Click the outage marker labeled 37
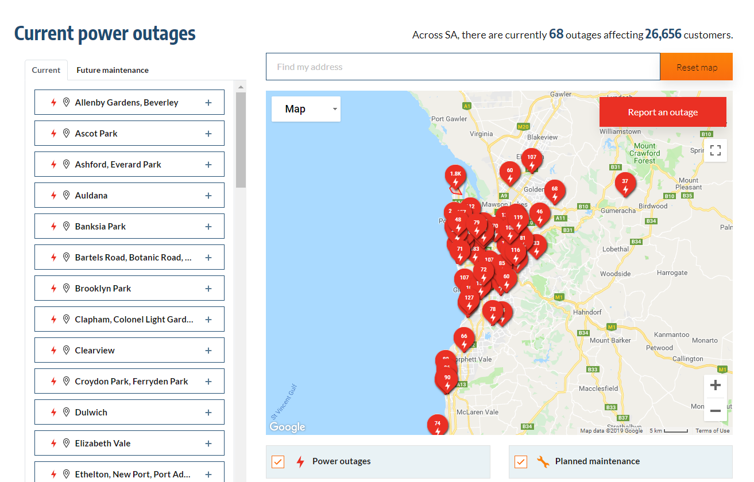The image size is (754, 482). 625,184
